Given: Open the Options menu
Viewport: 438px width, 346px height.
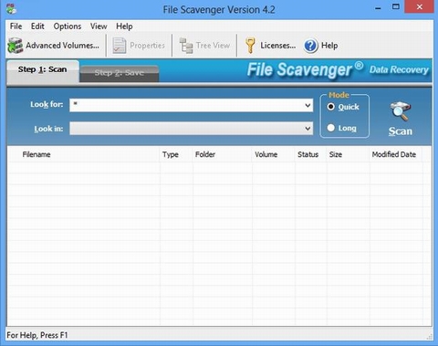Looking at the screenshot, I should pos(68,26).
